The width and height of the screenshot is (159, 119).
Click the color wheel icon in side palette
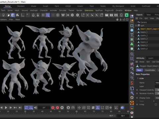132,107
